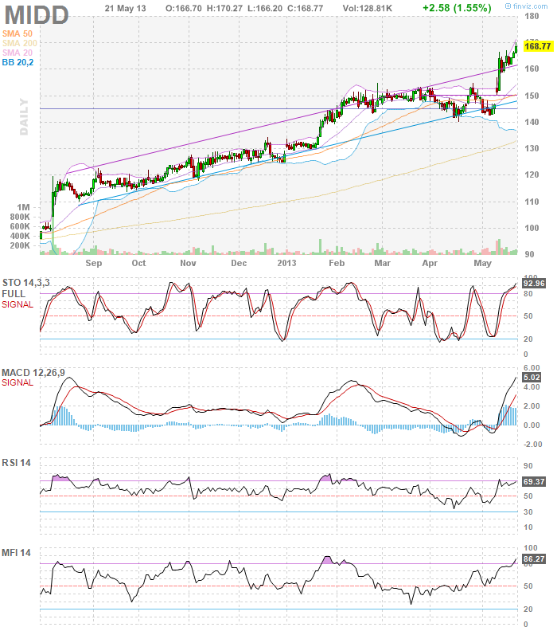The width and height of the screenshot is (557, 631).
Task: Click the MIDD ticker symbol title
Action: 36,13
